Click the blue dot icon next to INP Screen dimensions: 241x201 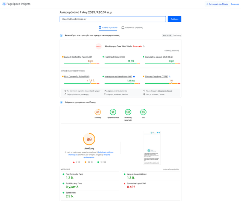pos(134,77)
